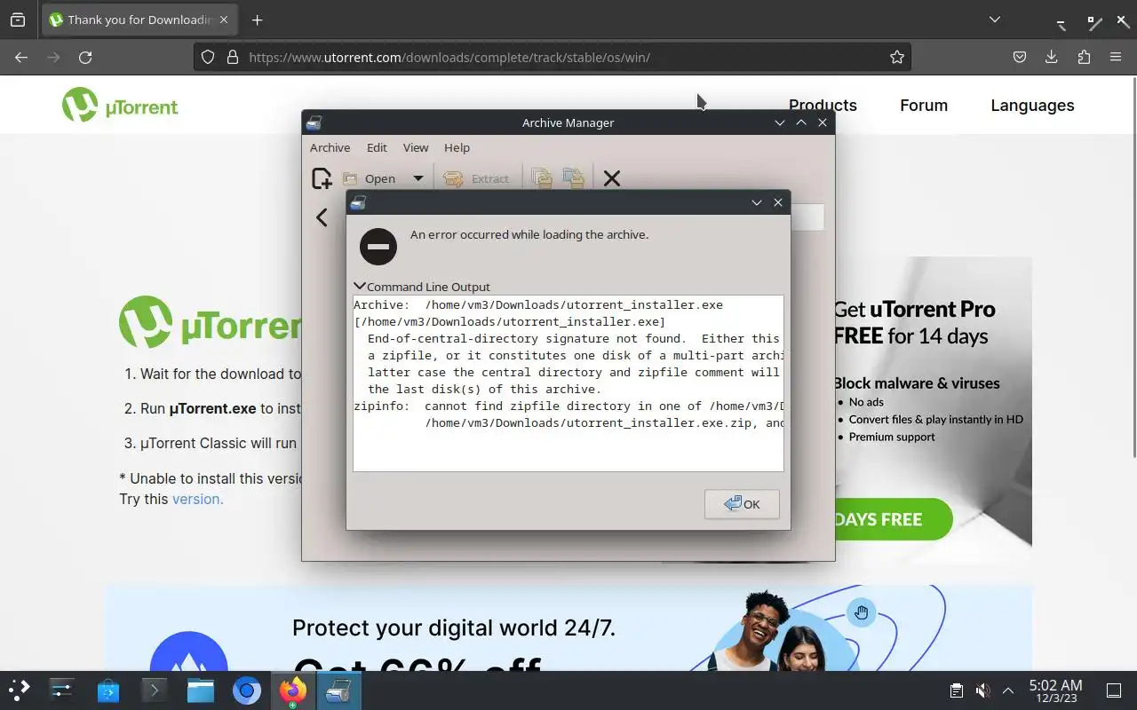Click the browser reload button

point(85,57)
